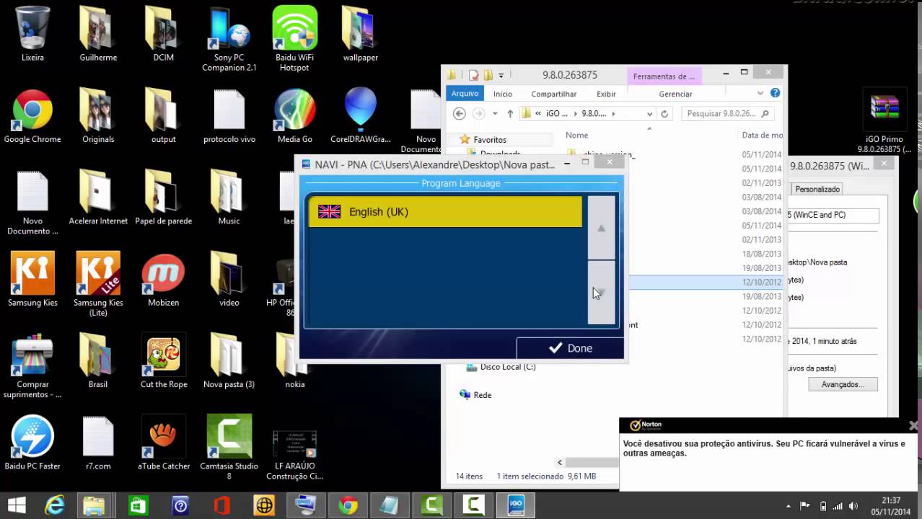Open iGO Primo WinRAR archive on desktop
The width and height of the screenshot is (922, 519).
[x=884, y=121]
